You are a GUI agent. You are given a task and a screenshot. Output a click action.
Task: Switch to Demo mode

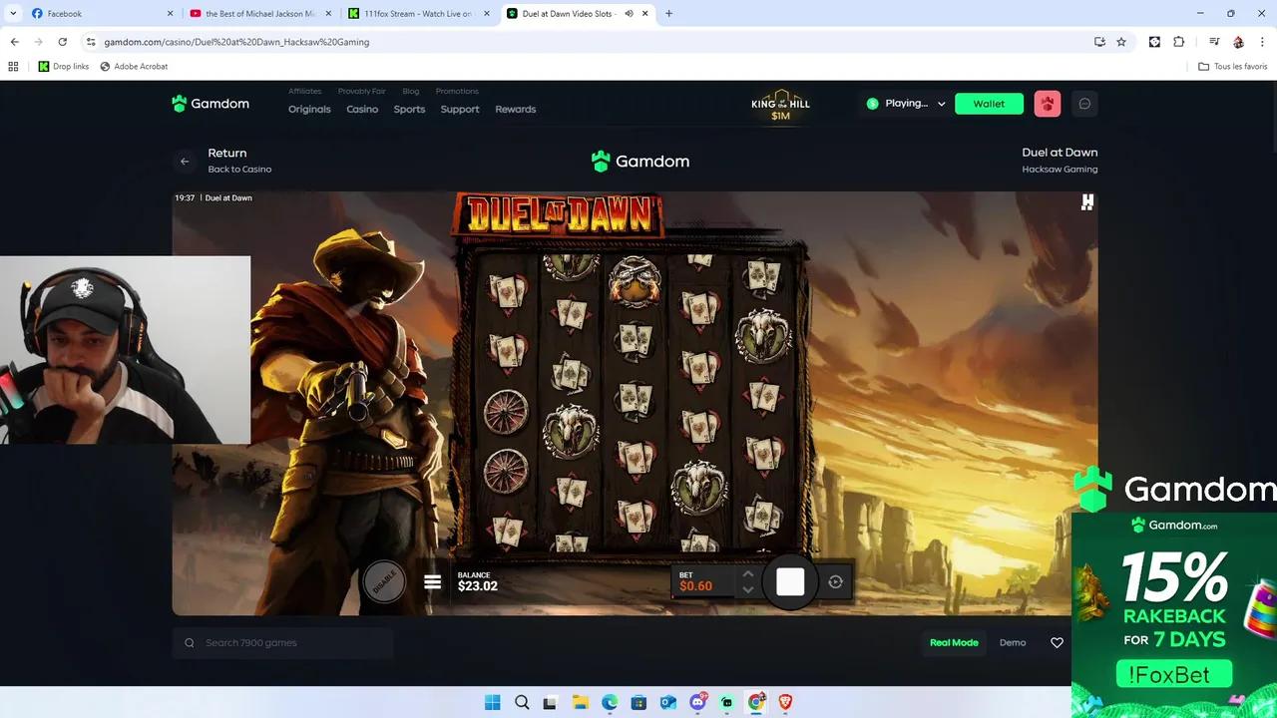[x=1013, y=643]
